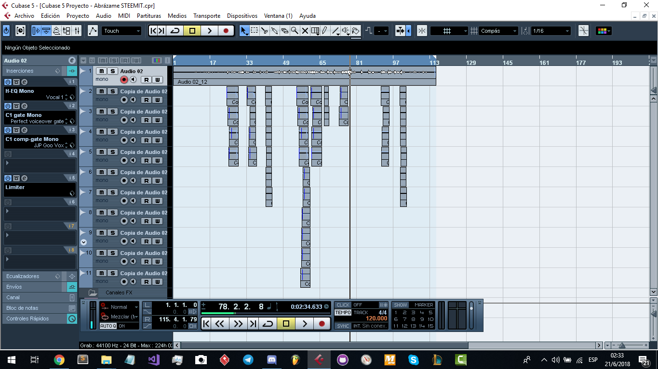Open the snap type dropdown
Screen dimensions: 658x369
(449, 31)
